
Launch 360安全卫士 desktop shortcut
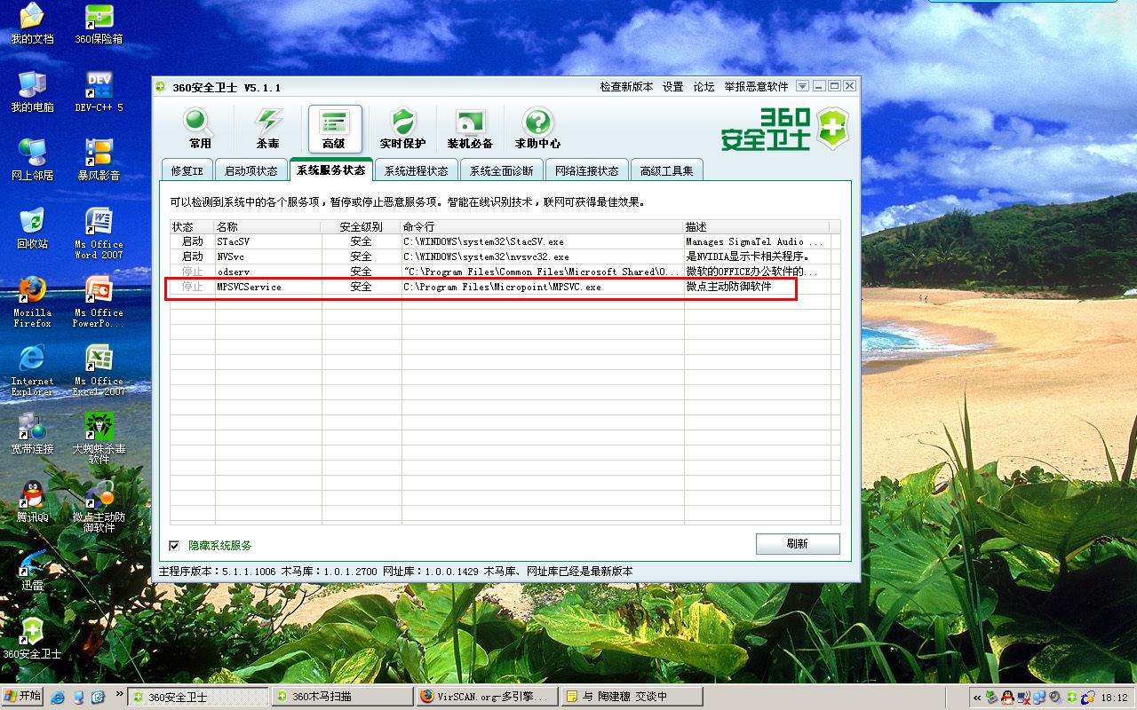pos(32,638)
